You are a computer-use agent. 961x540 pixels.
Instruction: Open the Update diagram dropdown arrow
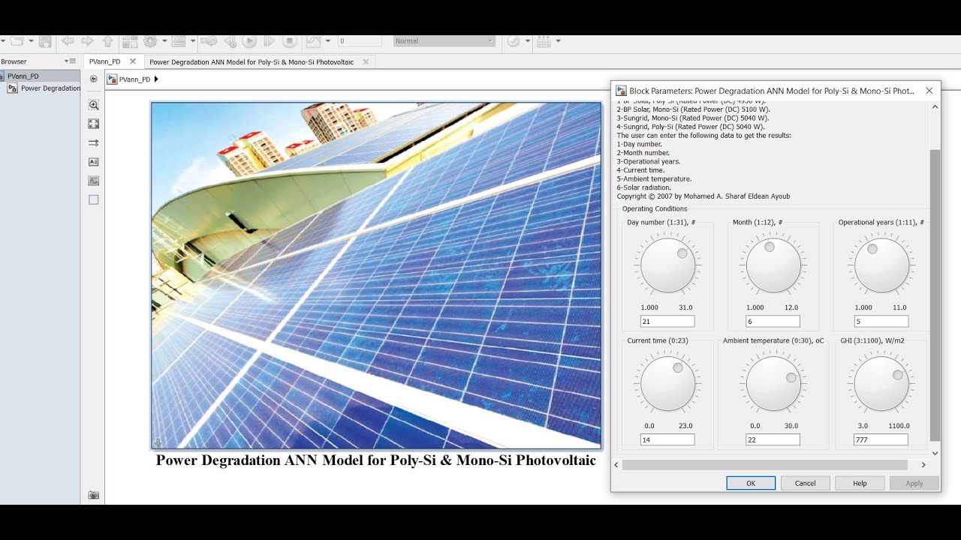click(528, 41)
